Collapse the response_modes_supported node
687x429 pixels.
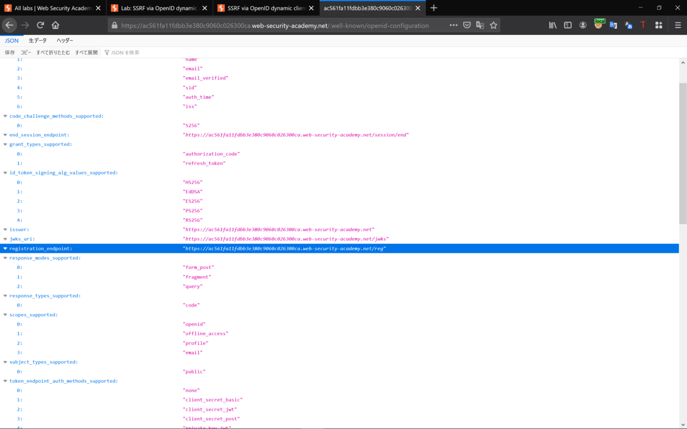(x=5, y=257)
